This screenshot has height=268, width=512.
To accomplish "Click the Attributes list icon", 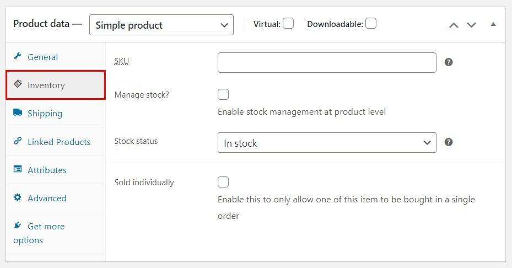I will click(x=18, y=169).
